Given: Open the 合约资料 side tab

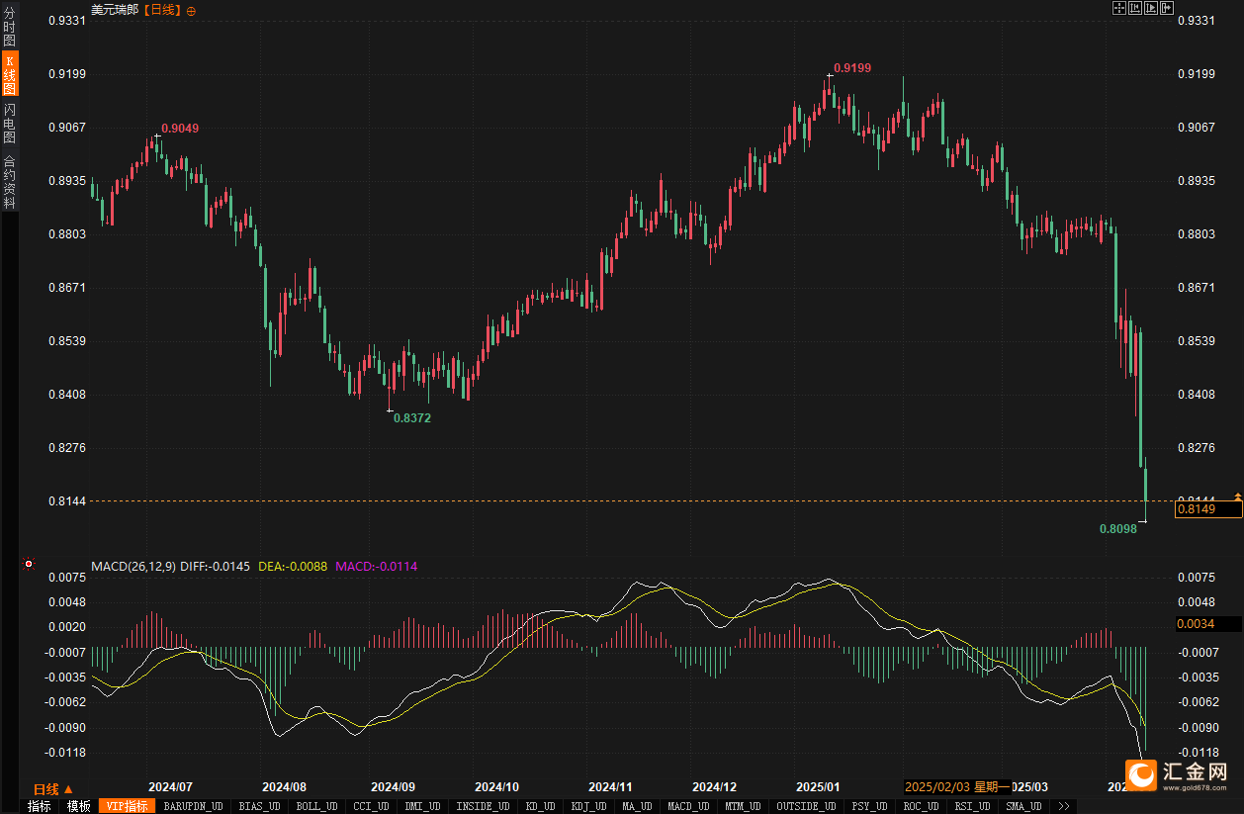Looking at the screenshot, I should click(x=10, y=181).
